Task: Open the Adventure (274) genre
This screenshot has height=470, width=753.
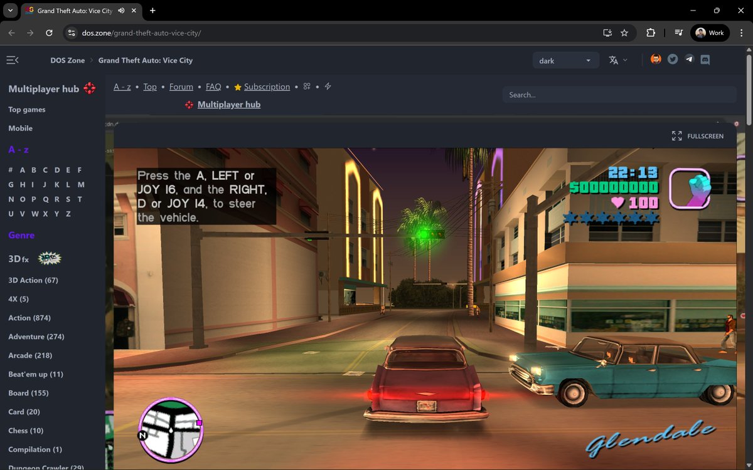Action: [36, 337]
